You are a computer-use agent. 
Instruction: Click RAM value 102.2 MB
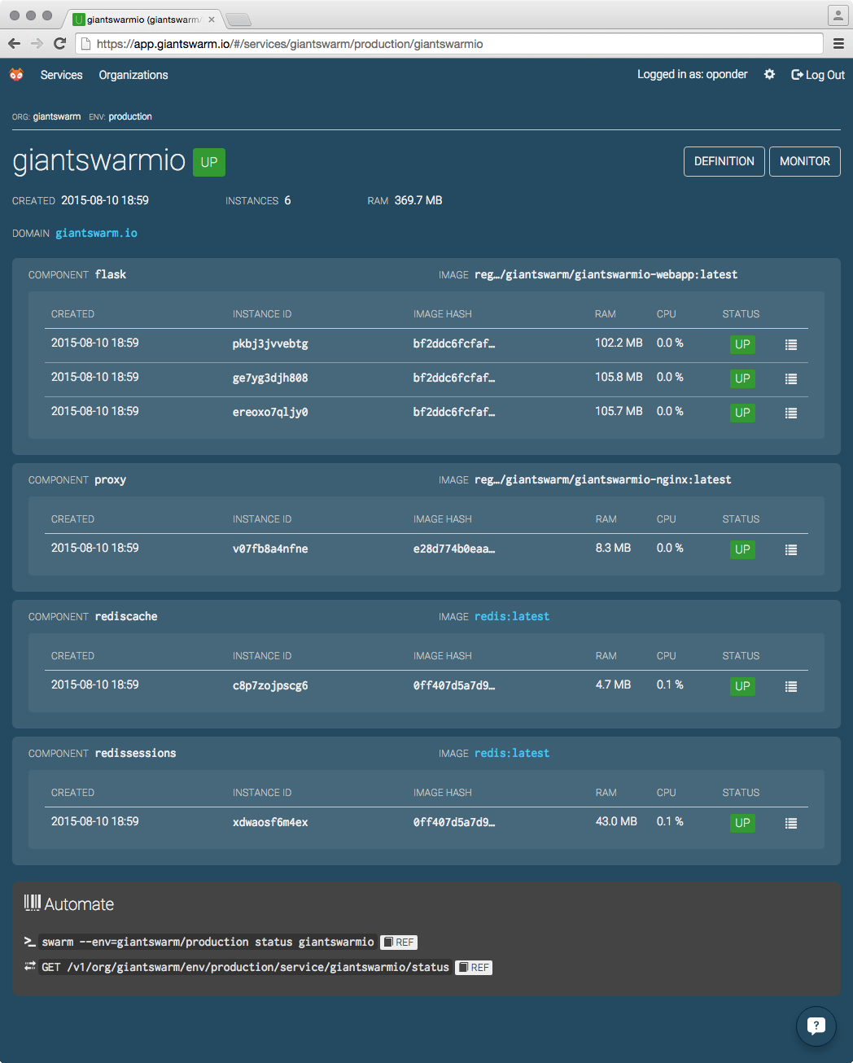(x=619, y=343)
